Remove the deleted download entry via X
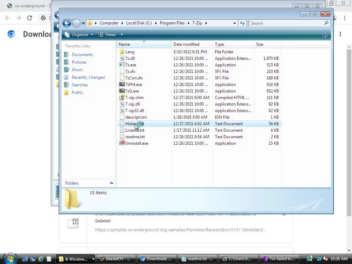 [284, 214]
